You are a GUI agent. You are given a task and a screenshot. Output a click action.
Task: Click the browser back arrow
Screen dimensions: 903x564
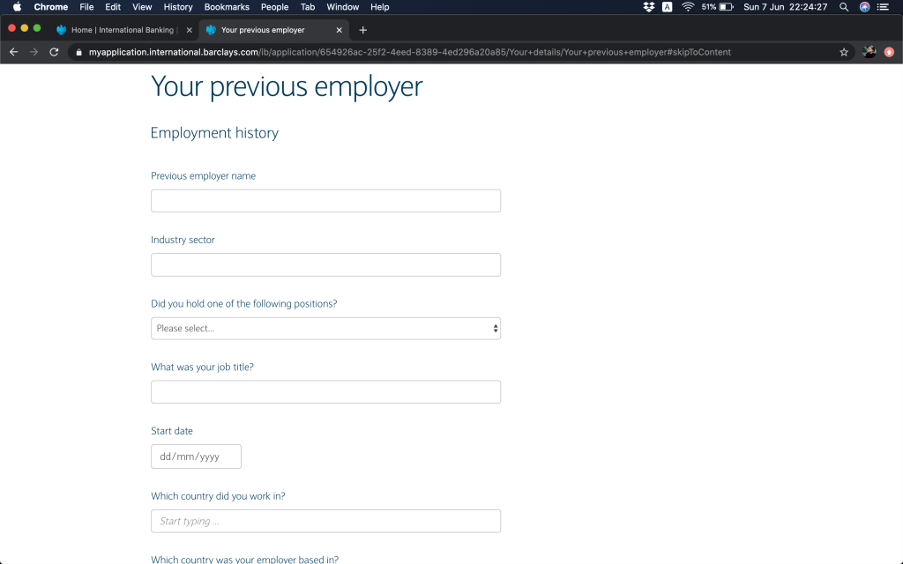tap(13, 52)
